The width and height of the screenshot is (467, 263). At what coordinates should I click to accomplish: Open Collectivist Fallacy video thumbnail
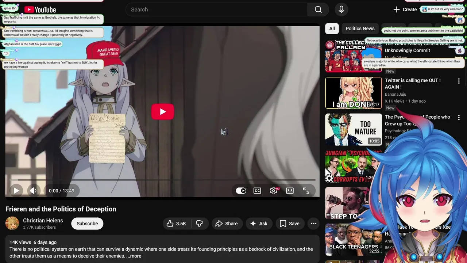354,56
